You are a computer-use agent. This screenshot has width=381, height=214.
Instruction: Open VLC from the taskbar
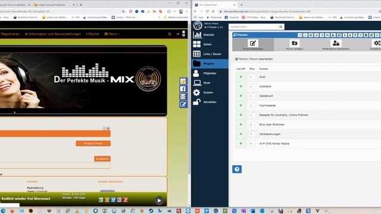(77, 211)
